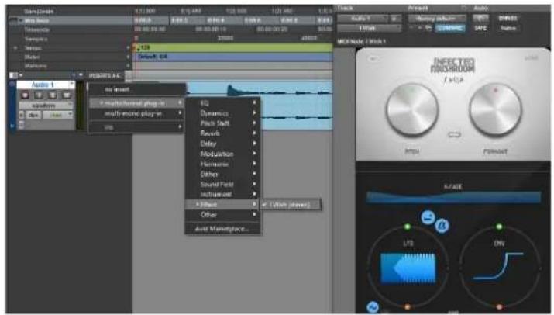The height and width of the screenshot is (315, 554).
Task: Open the 'i/o' submenu entry
Action: pos(136,127)
